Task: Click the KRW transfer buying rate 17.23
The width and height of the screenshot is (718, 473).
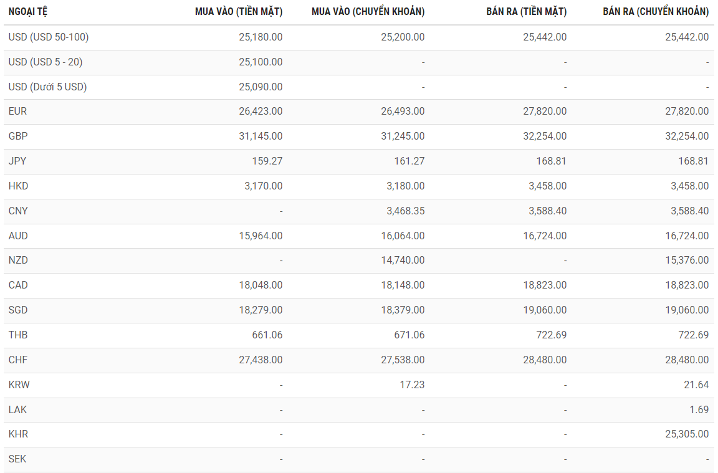Action: 412,385
